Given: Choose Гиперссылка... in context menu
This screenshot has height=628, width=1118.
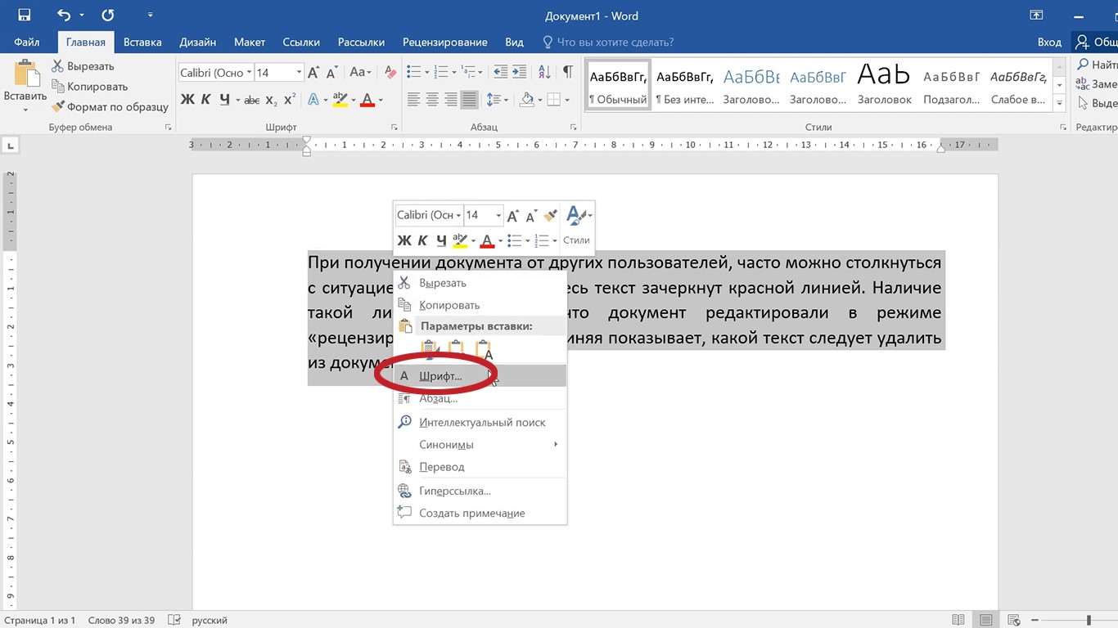Looking at the screenshot, I should click(x=480, y=491).
